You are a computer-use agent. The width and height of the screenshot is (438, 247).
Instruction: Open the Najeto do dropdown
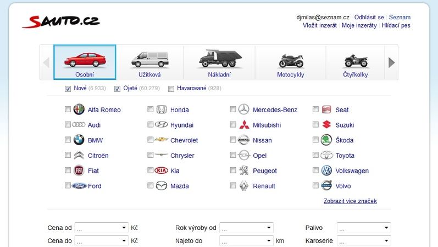(x=246, y=240)
